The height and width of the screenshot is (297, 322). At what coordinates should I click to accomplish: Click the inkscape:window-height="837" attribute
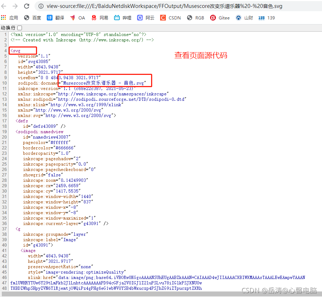tap(58, 202)
